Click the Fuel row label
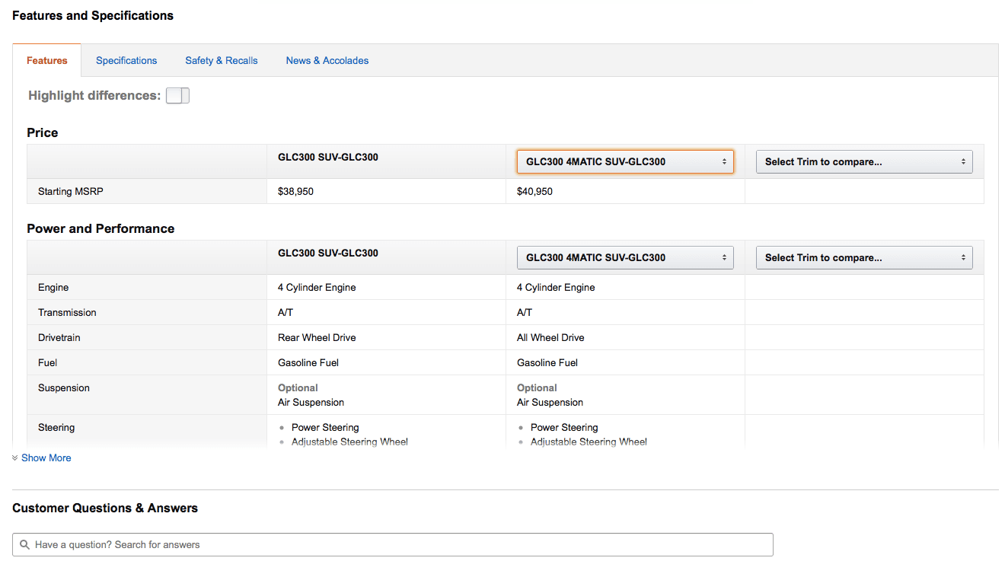1005x577 pixels. [x=48, y=363]
